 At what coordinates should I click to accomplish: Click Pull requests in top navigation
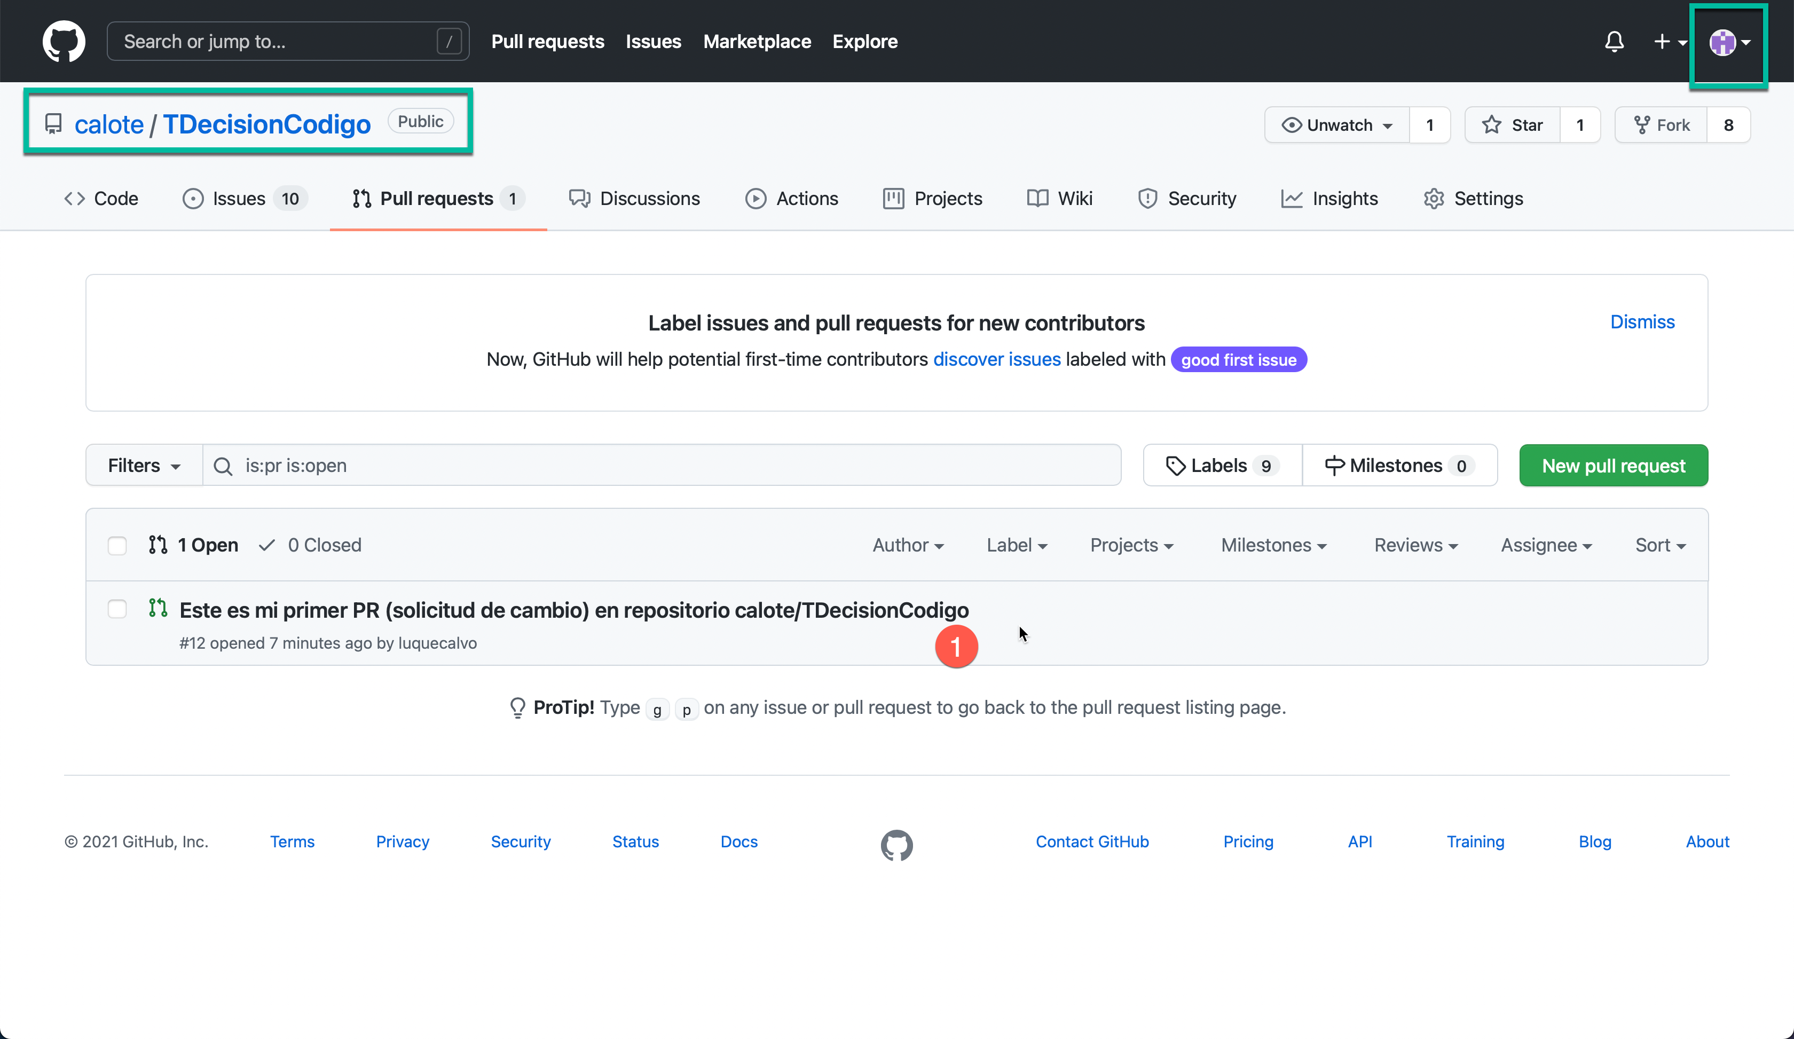pos(547,41)
